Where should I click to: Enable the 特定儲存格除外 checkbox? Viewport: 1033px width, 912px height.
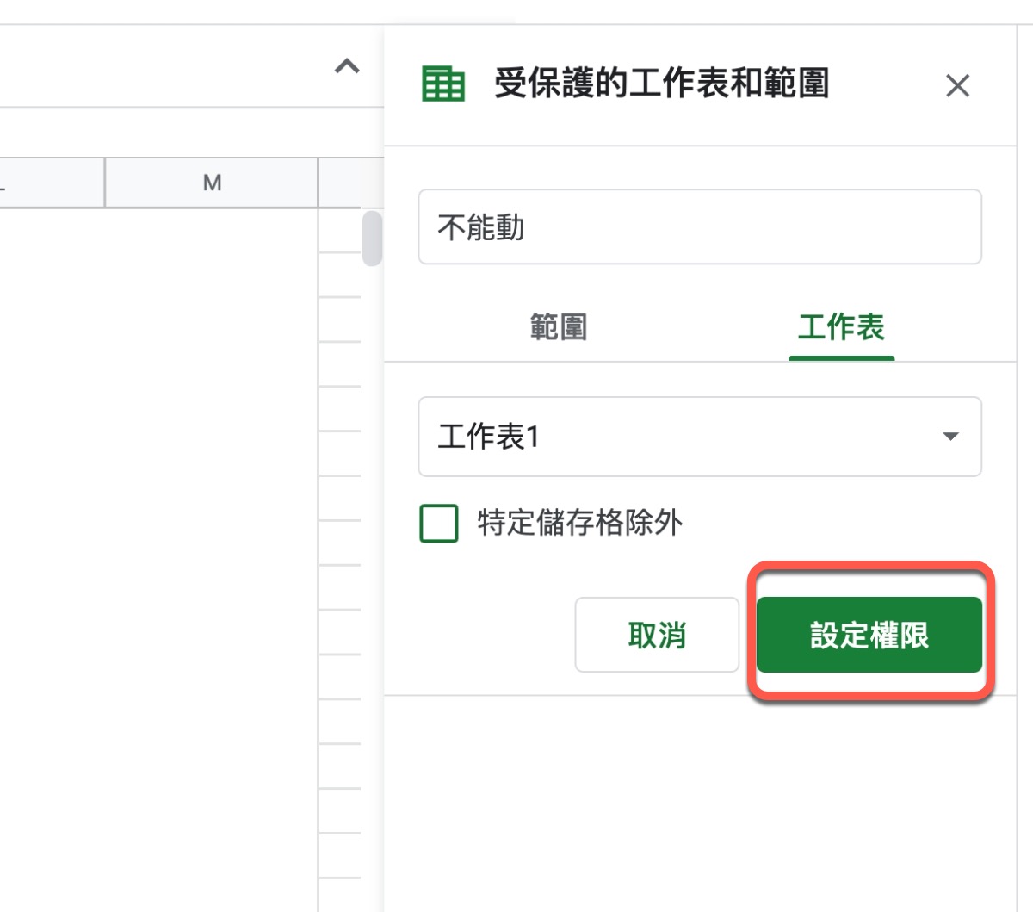coord(439,523)
